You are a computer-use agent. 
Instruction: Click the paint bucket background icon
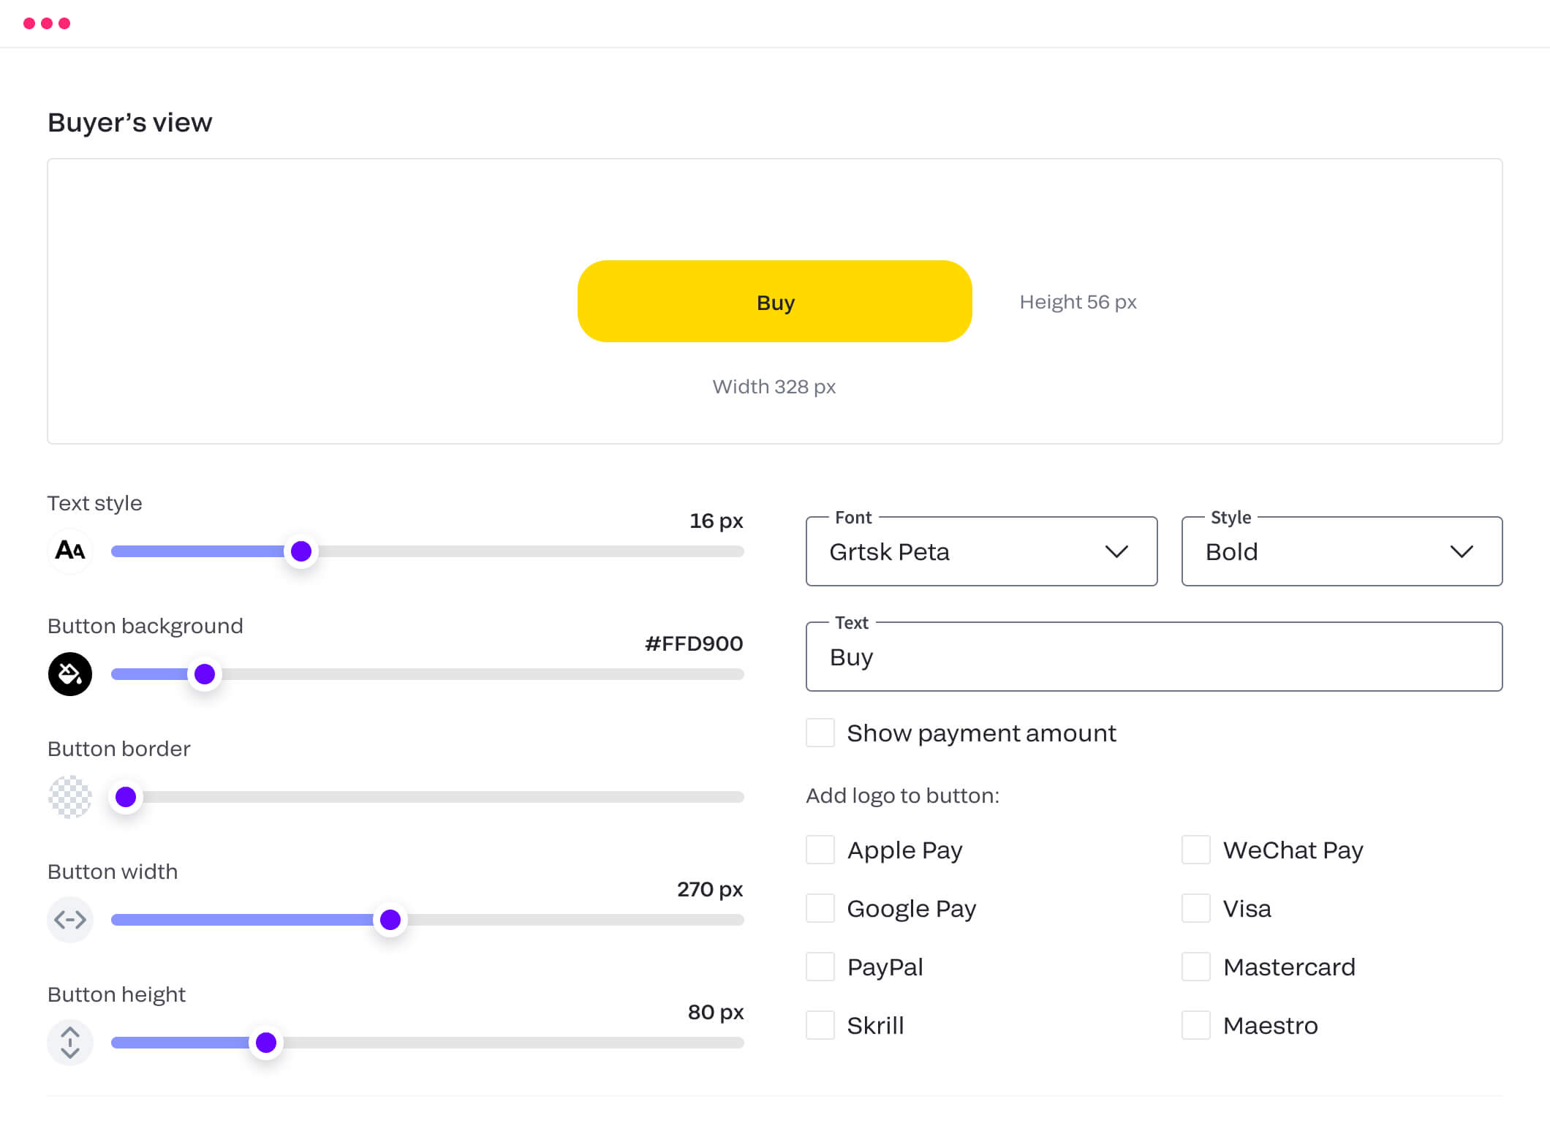point(70,673)
